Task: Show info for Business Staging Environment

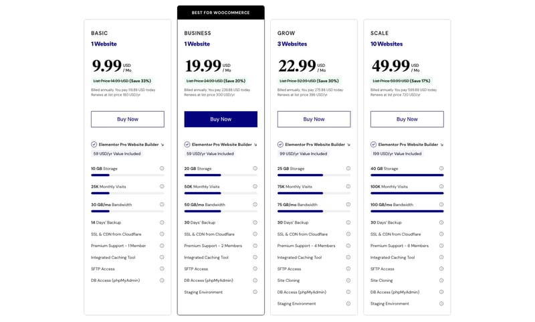Action: (x=255, y=292)
